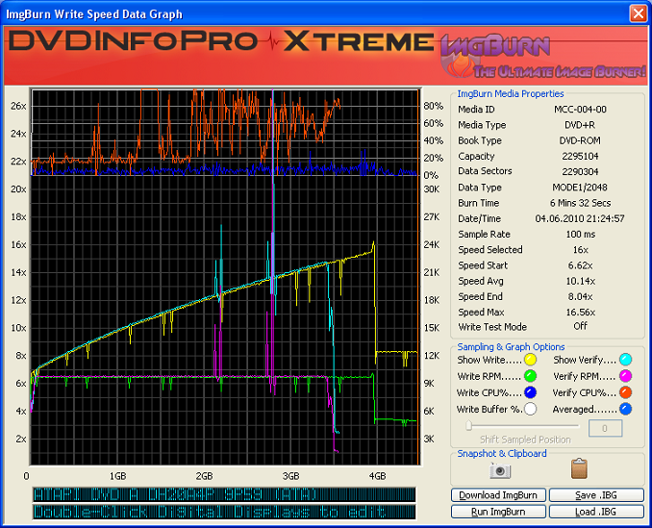
Task: Toggle the yellow Show Write indicator
Action: pyautogui.click(x=530, y=359)
